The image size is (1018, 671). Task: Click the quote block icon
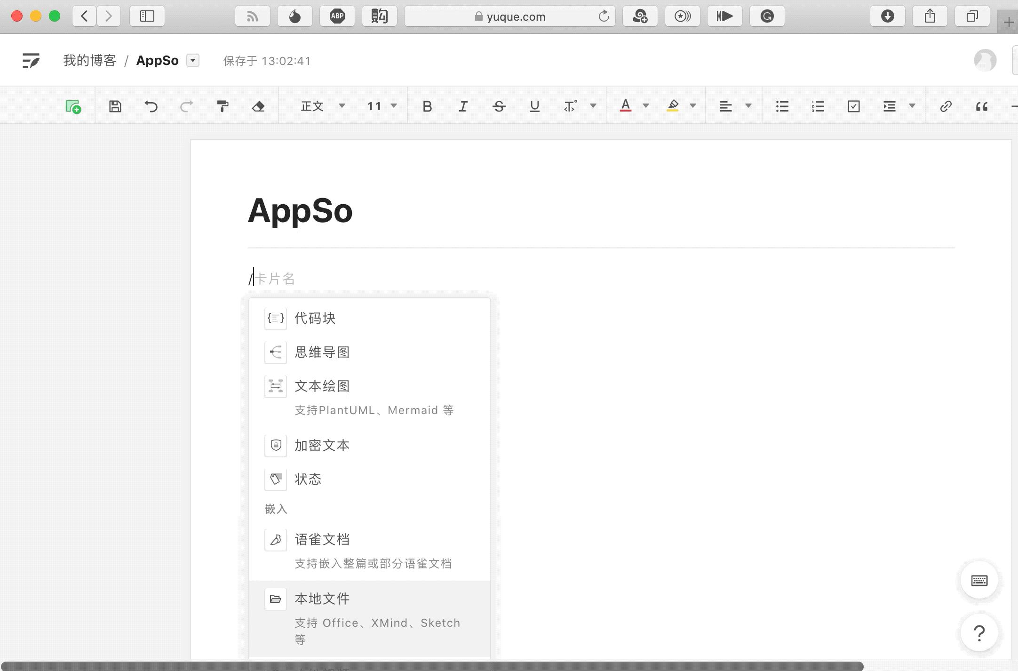[x=981, y=106]
